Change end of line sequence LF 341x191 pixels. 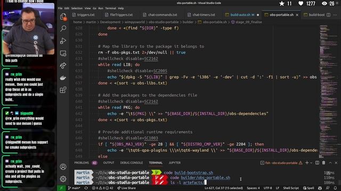278,188
